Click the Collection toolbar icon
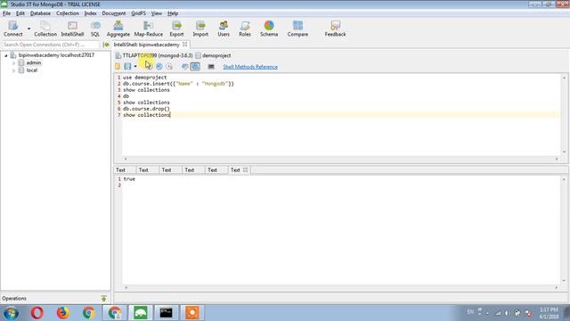Image resolution: width=570 pixels, height=321 pixels. pyautogui.click(x=45, y=29)
